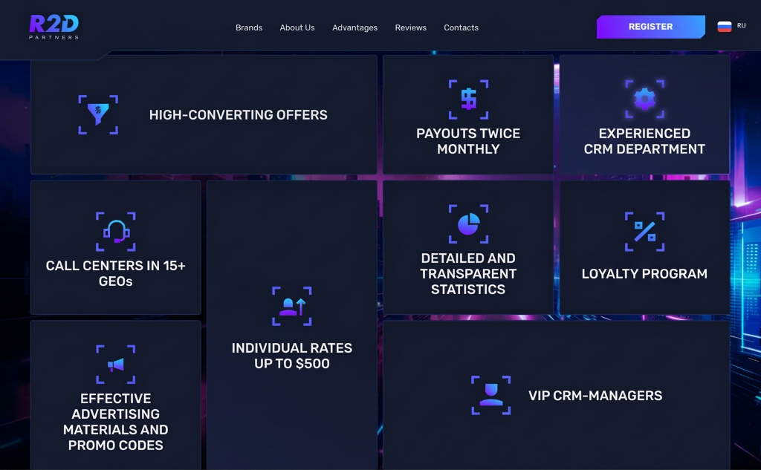Click the gear icon for Experienced CRM Department
761x470 pixels.
644,99
